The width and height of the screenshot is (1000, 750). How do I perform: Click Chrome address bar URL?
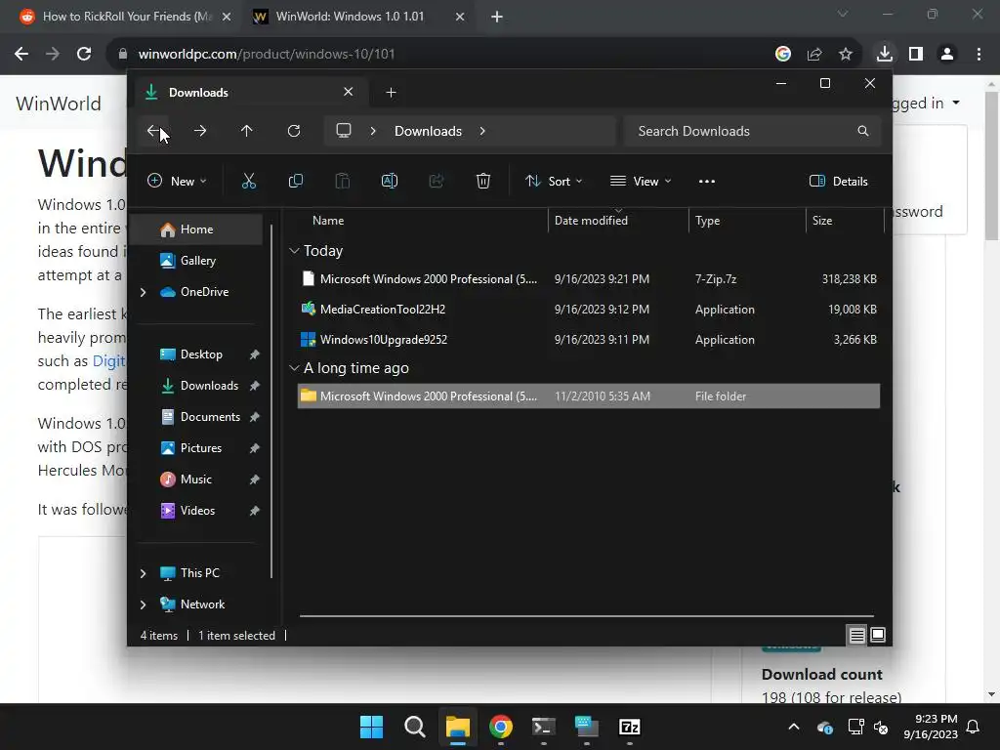pos(267,55)
